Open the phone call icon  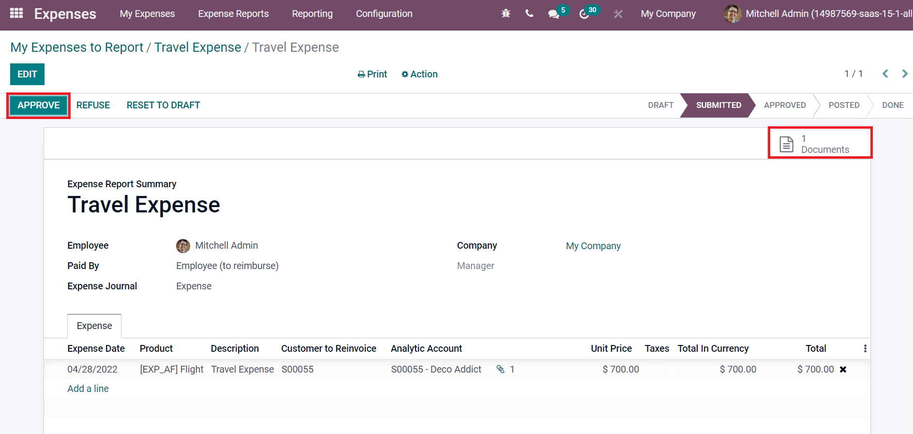[x=529, y=14]
